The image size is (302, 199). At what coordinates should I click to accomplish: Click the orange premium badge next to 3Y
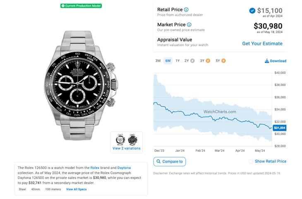tap(208, 61)
